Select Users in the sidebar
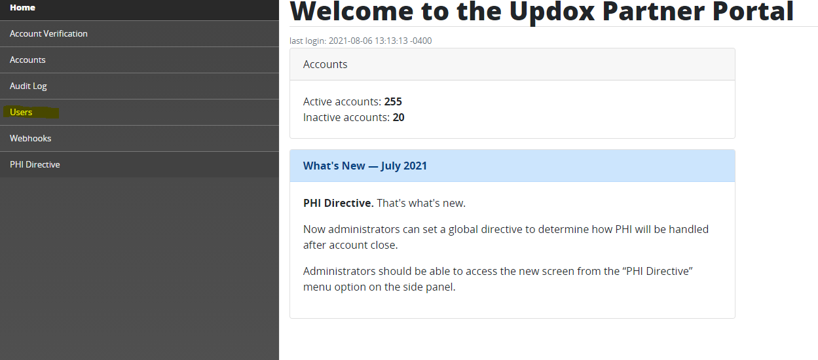 [x=139, y=112]
